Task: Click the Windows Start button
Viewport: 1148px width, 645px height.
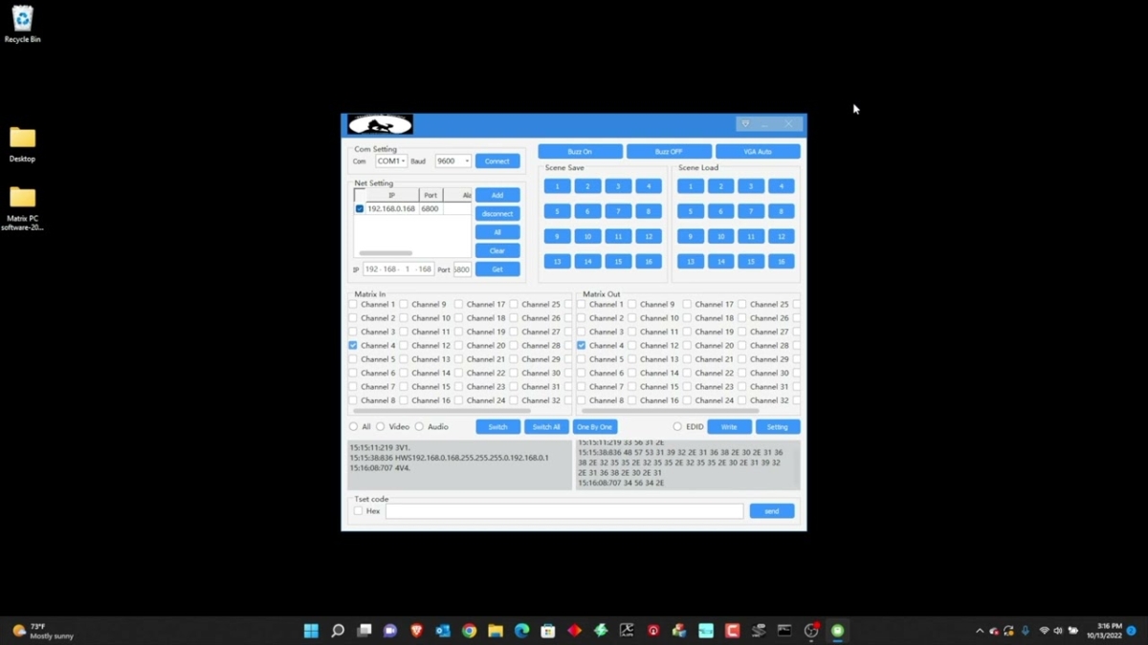Action: pyautogui.click(x=311, y=631)
